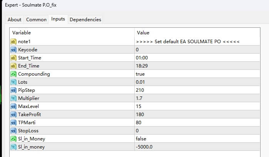
Task: Click the Value column header
Action: point(143,33)
